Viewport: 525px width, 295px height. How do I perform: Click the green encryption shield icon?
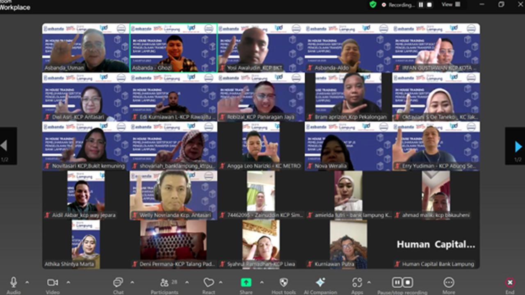click(373, 5)
